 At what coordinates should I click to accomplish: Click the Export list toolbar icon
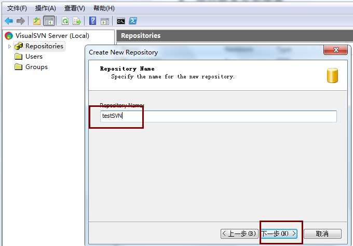[77, 21]
